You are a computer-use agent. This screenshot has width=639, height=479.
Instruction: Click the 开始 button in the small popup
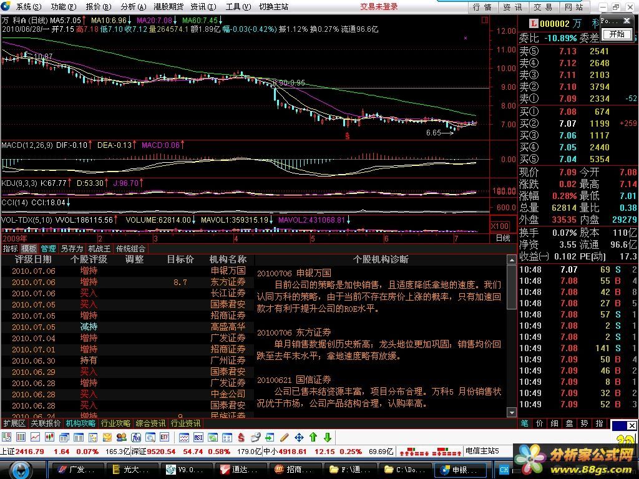617,34
